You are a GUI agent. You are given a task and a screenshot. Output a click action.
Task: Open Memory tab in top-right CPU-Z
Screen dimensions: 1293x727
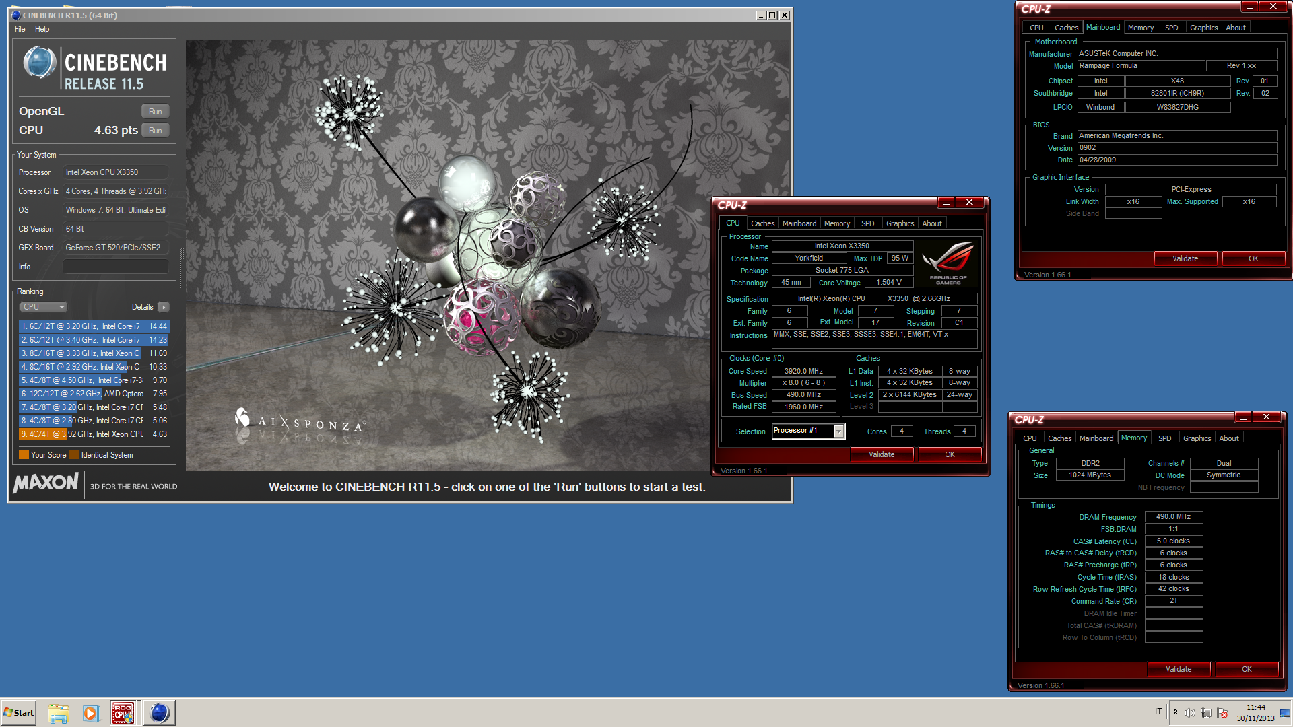pyautogui.click(x=1140, y=28)
